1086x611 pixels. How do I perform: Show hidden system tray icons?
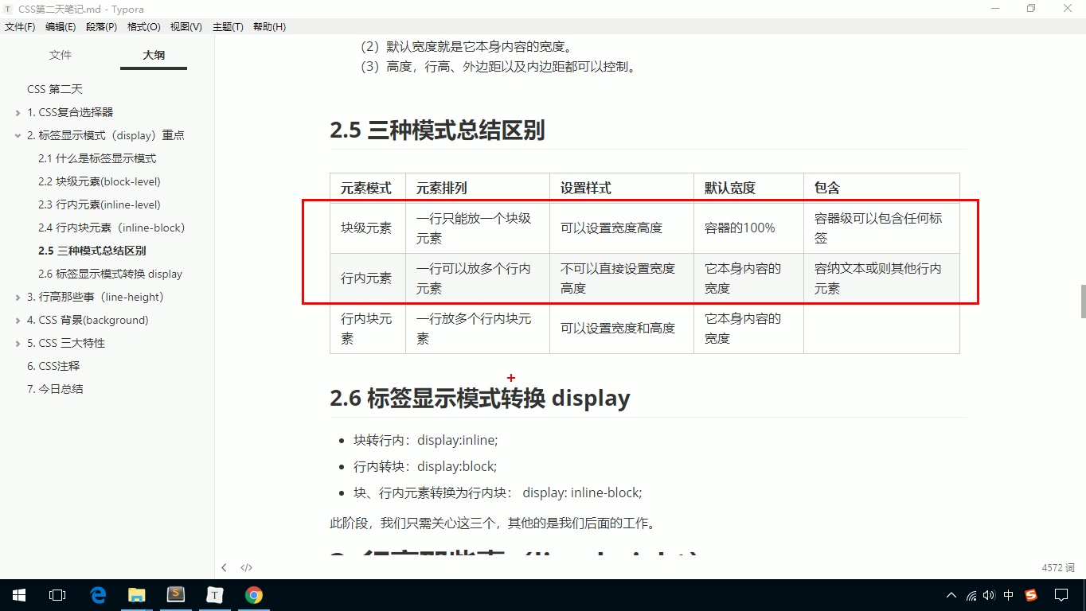[951, 595]
